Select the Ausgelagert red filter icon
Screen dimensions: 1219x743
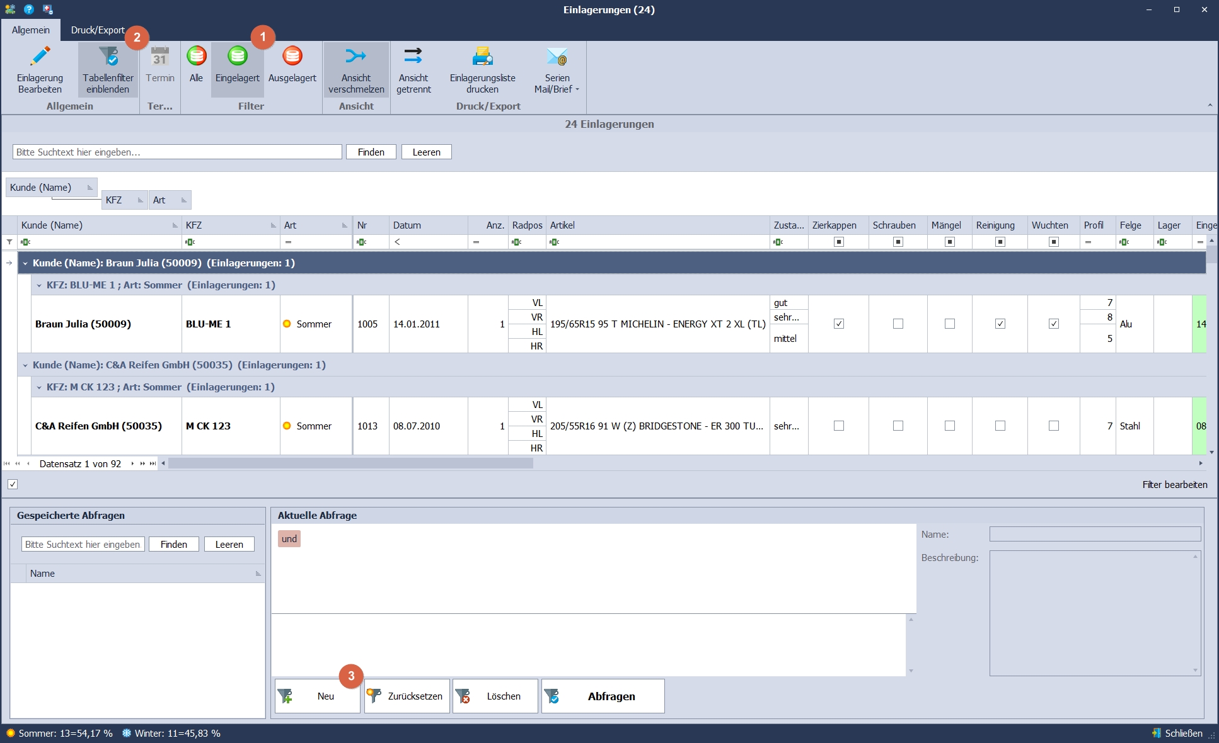(292, 57)
